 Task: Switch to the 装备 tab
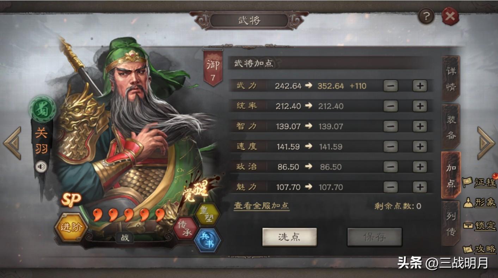pos(451,127)
